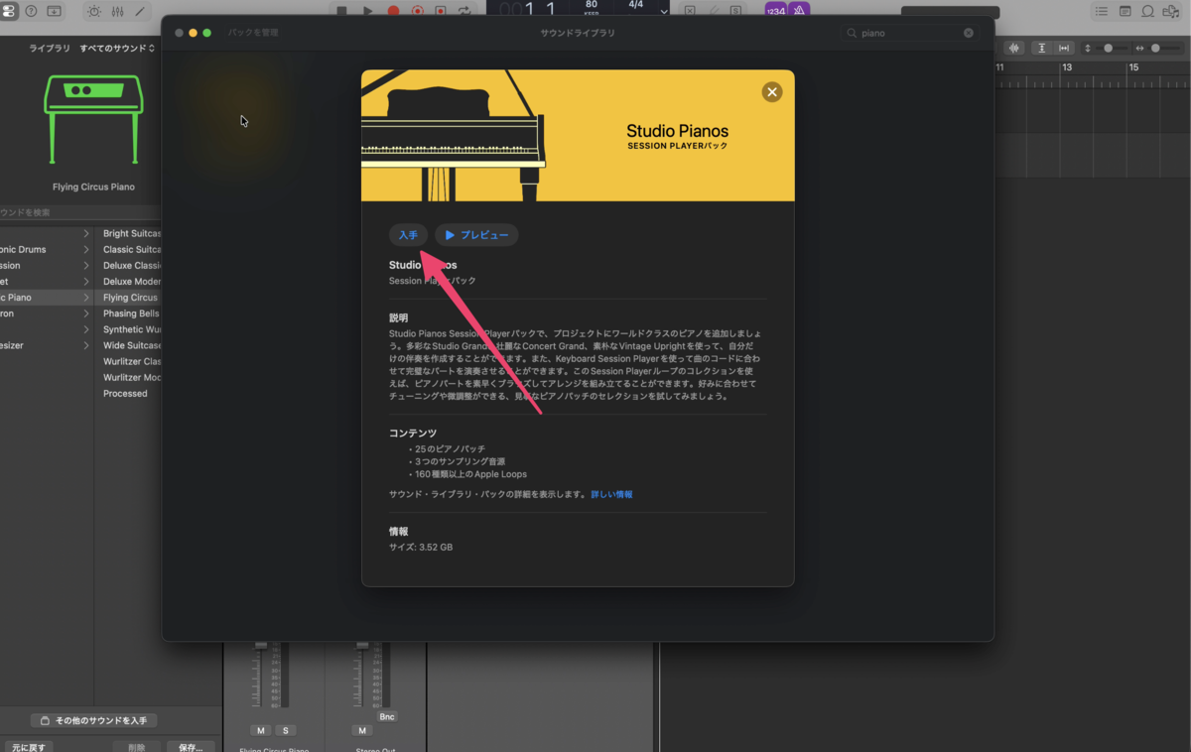Click the library sound search field
The height and width of the screenshot is (752, 1191).
(x=79, y=212)
